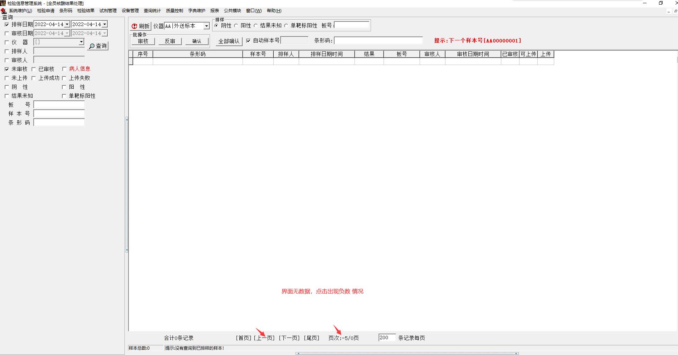Check the 单靶标阳性 checkbox in query panel
Viewport: 678px width, 355px height.
[x=64, y=96]
